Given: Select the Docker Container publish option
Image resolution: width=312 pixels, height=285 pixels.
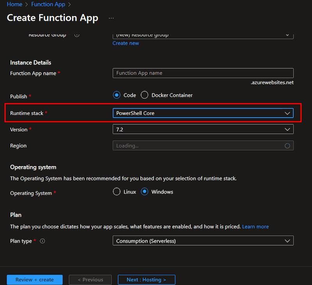Looking at the screenshot, I should pyautogui.click(x=144, y=95).
